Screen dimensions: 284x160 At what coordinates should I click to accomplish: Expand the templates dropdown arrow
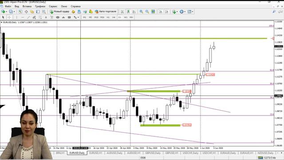(x=193, y=12)
